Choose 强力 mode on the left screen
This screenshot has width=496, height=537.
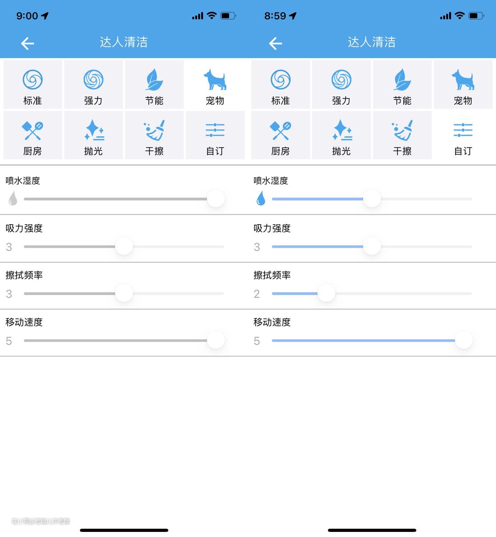tap(93, 85)
